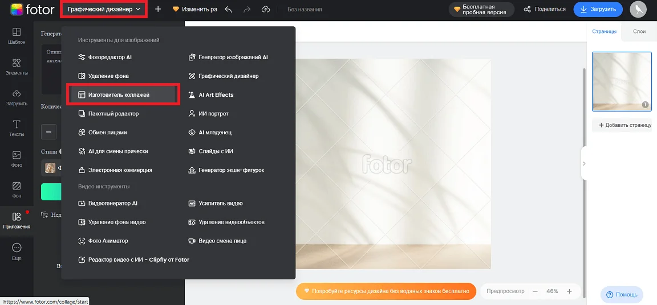Select Удаление фона видео item

(x=112, y=222)
